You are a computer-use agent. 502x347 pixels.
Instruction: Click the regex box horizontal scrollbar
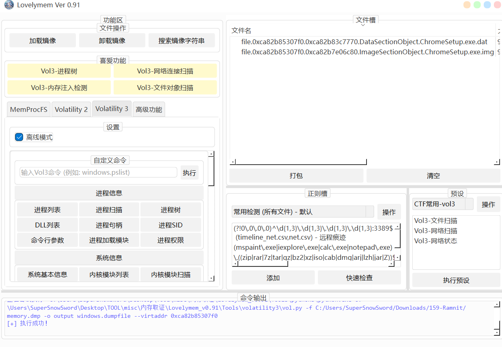pyautogui.click(x=263, y=264)
